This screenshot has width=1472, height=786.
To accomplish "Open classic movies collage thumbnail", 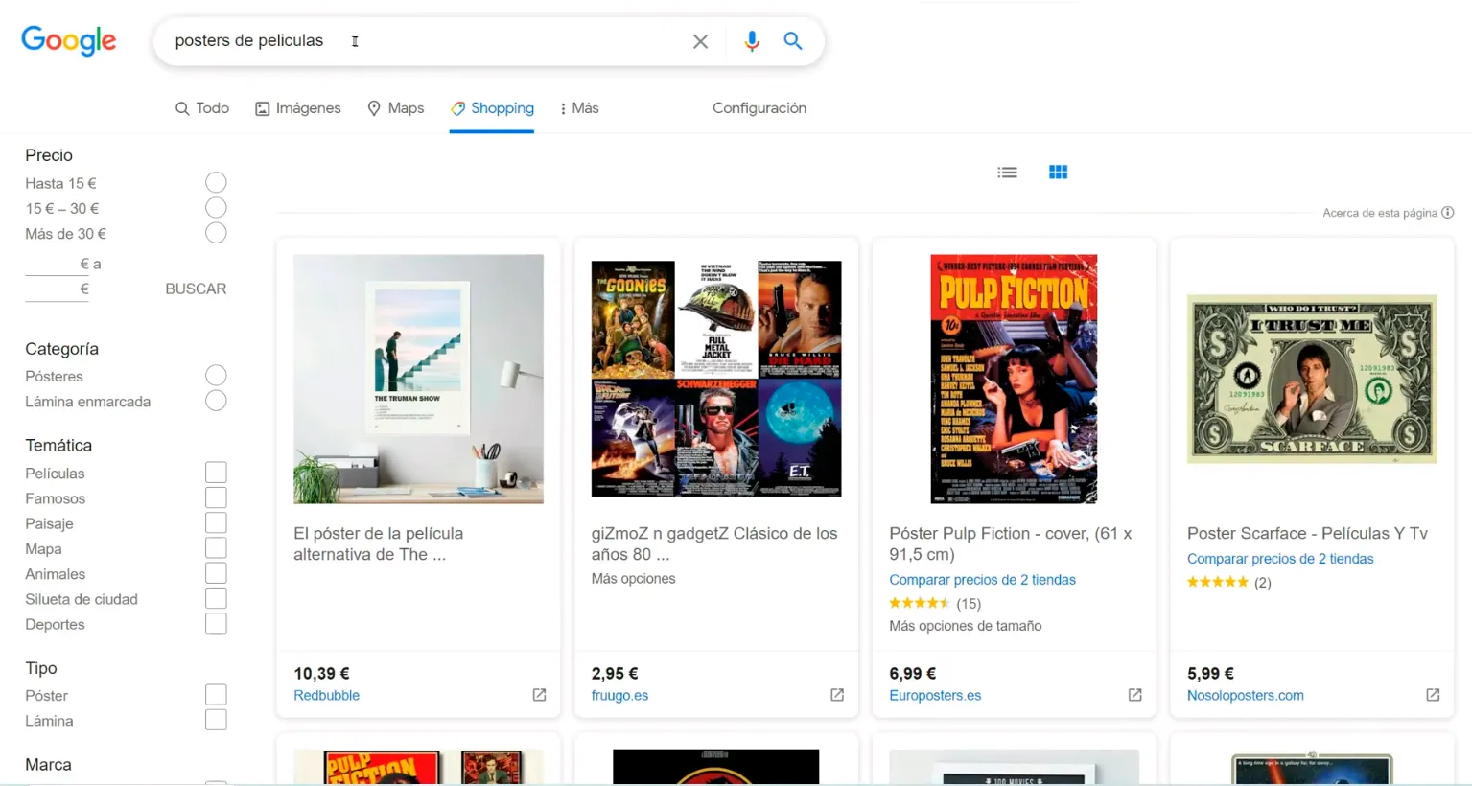I will pos(716,379).
